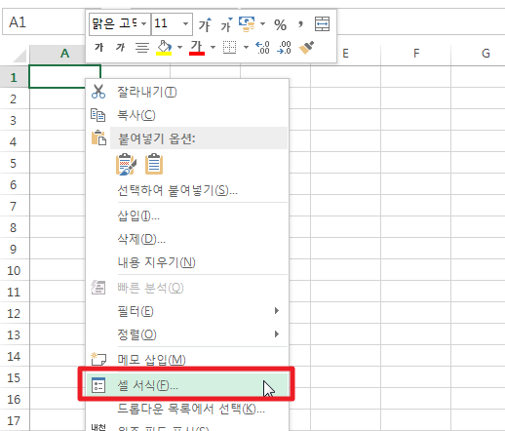This screenshot has width=505, height=431.
Task: Click paste text only clipboard icon
Action: (x=154, y=165)
